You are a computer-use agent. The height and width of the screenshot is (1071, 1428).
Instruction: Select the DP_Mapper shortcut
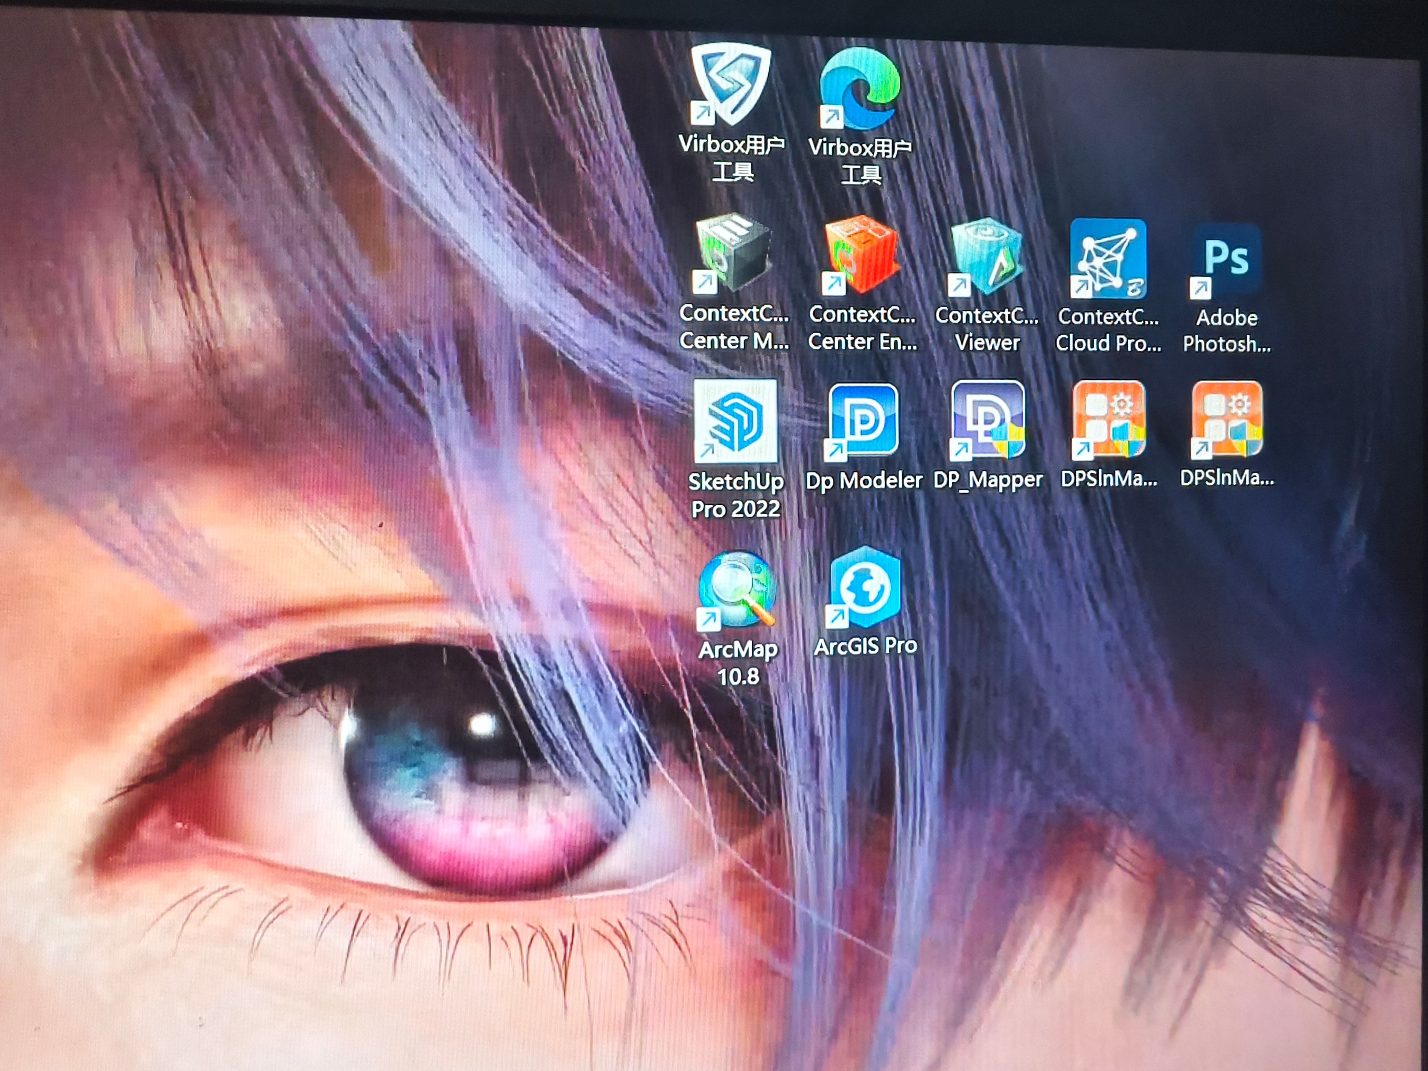987,420
